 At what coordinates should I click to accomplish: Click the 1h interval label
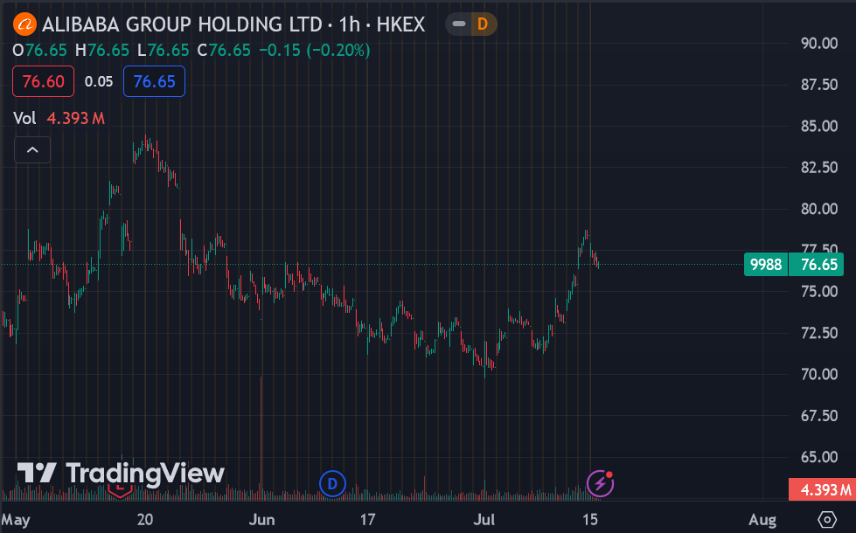coord(350,24)
